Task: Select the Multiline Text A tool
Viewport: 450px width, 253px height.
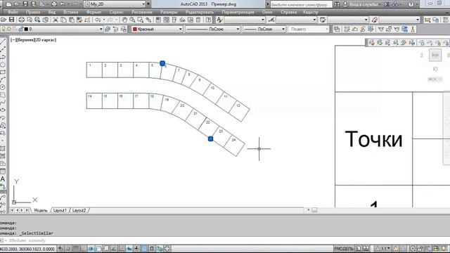Action: [3, 179]
